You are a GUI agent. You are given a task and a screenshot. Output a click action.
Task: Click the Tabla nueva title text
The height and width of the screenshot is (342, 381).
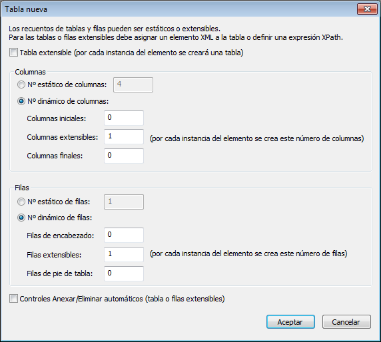(26, 9)
